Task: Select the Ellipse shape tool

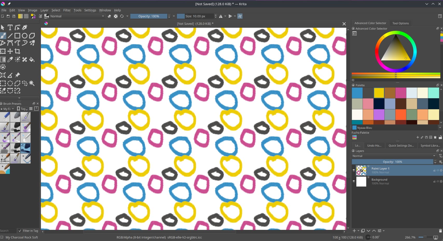Action: tap(25, 36)
